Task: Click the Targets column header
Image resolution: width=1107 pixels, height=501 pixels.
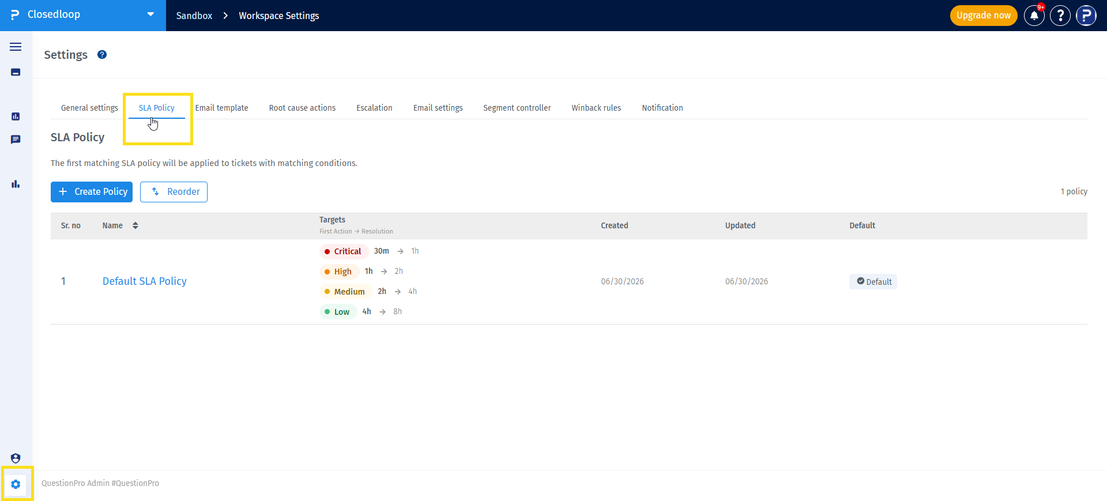Action: pos(332,220)
